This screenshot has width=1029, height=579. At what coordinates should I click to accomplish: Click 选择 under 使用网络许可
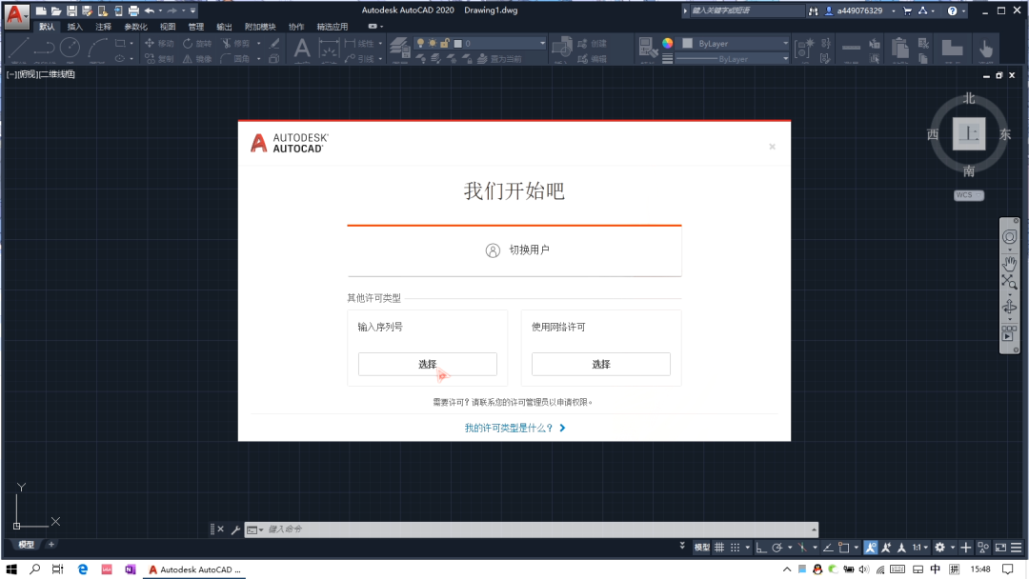click(x=600, y=365)
